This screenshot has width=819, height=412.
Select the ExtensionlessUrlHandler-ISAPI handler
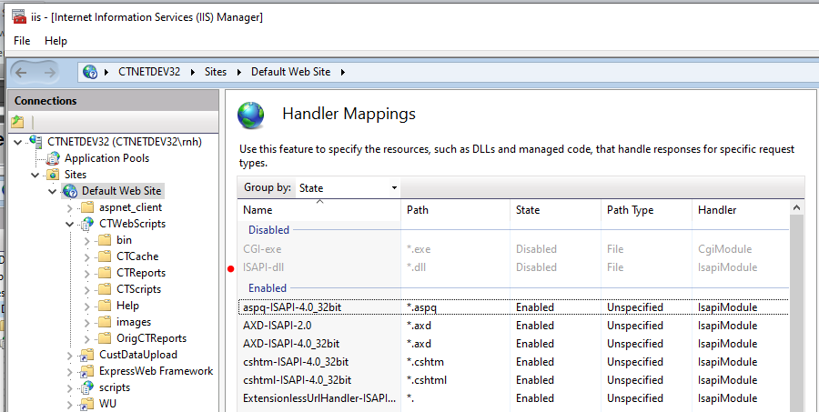(513, 398)
